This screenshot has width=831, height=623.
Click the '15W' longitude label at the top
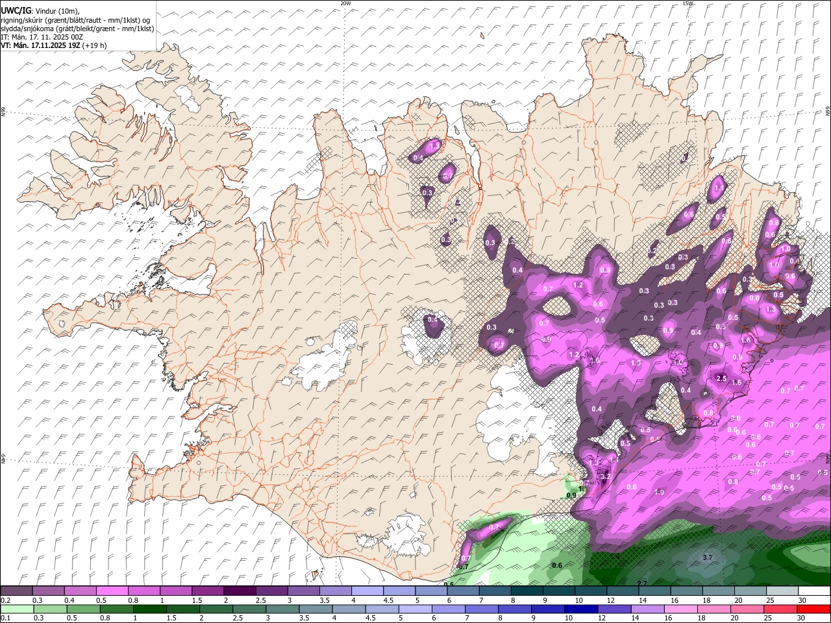[688, 3]
